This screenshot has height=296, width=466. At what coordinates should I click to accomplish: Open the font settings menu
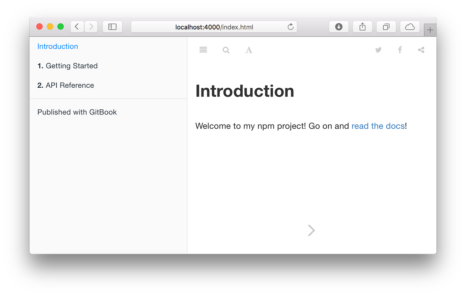click(249, 50)
